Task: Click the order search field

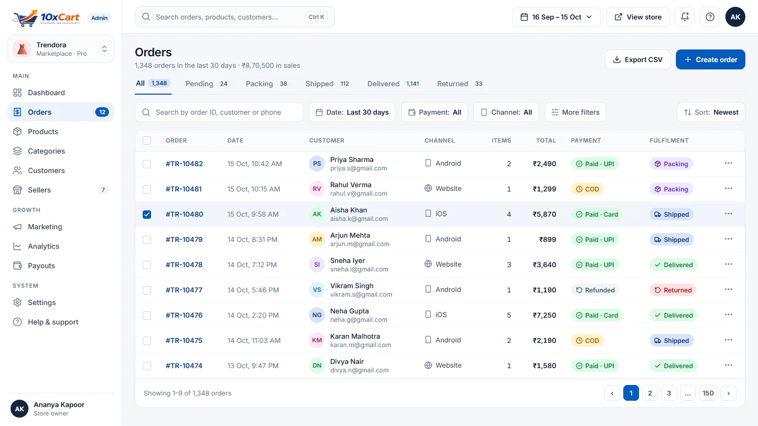Action: pos(219,112)
